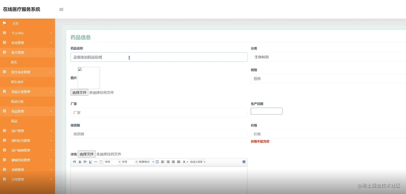The image size is (406, 194).
Task: Align text left in the editor
Action: click(x=163, y=162)
